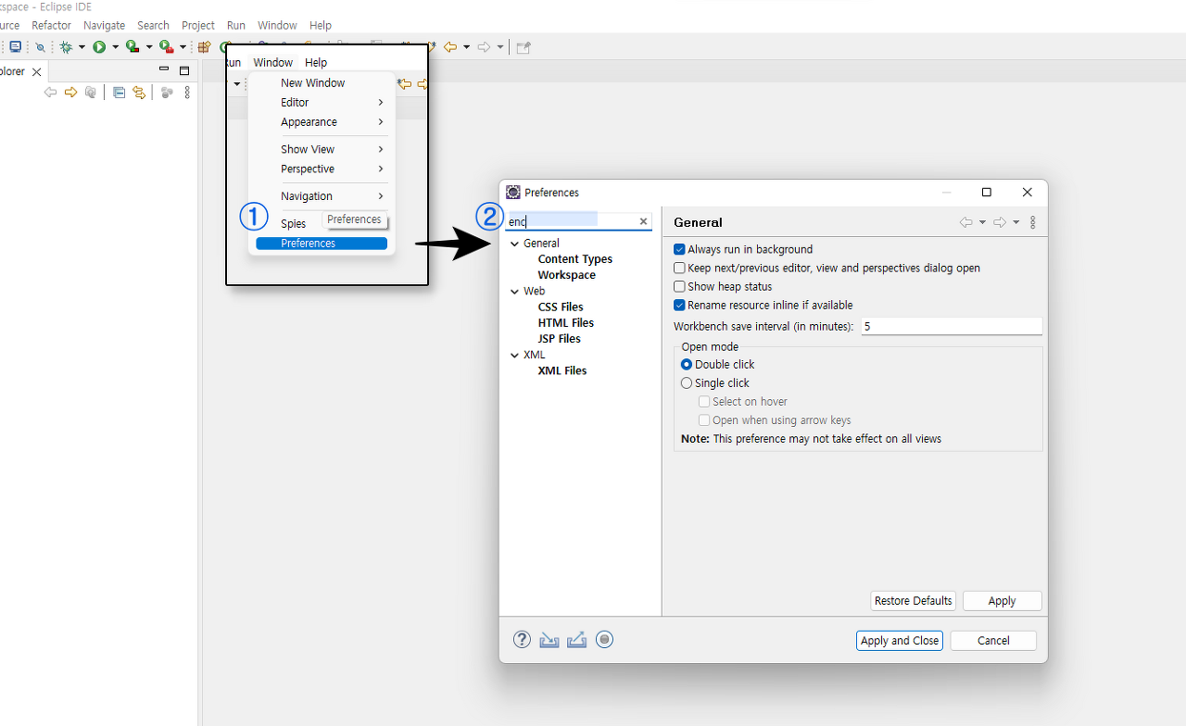Click main toolbar back navigation arrow
The image size is (1186, 726).
[x=450, y=47]
